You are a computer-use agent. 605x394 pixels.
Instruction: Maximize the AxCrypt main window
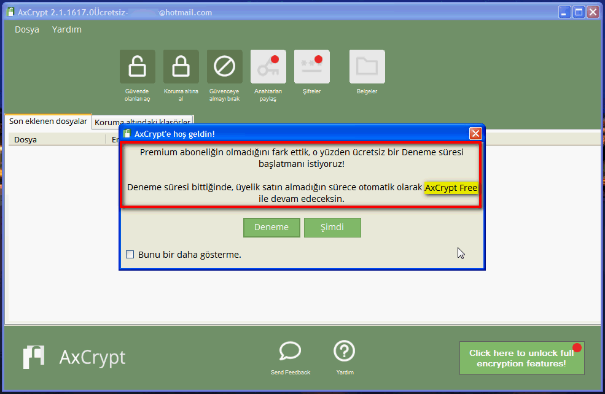pyautogui.click(x=579, y=12)
